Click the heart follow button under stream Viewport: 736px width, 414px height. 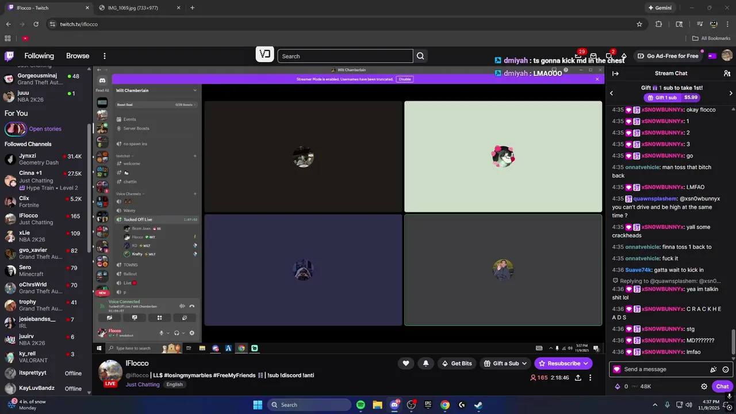405,363
